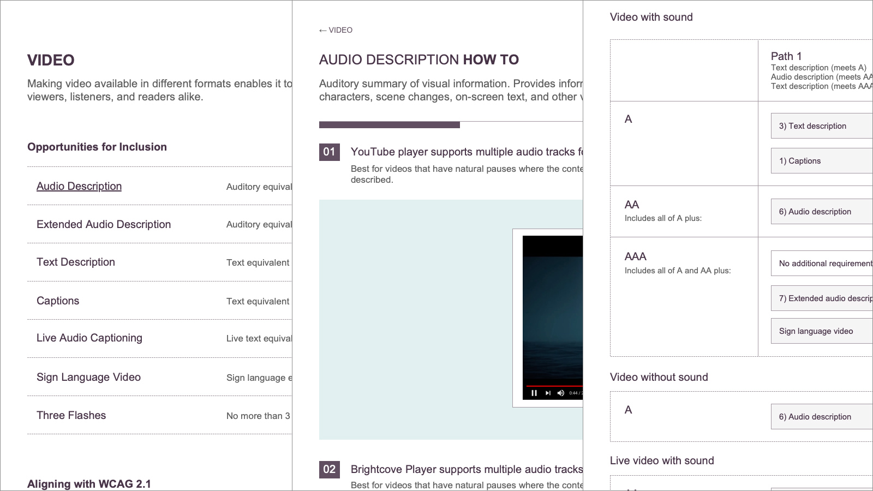
Task: Select the Text Description list item
Action: click(x=76, y=262)
